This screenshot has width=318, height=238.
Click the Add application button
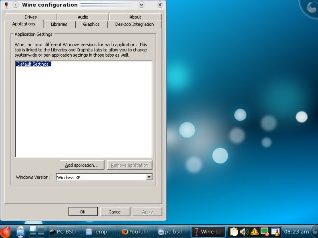(82, 165)
